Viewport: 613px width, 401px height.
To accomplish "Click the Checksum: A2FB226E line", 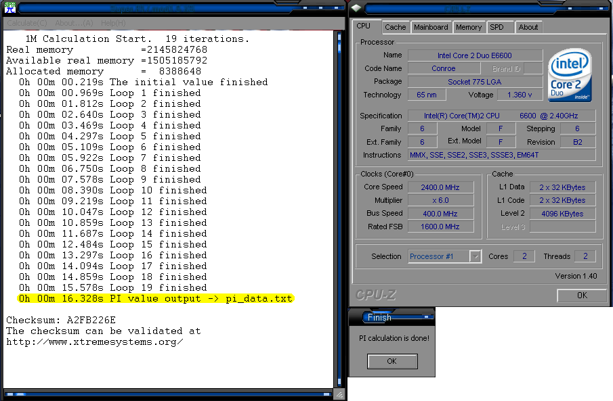I will (61, 320).
